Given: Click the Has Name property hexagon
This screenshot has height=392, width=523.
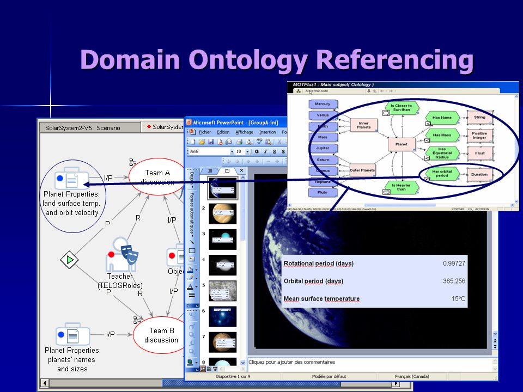Looking at the screenshot, I should (442, 118).
